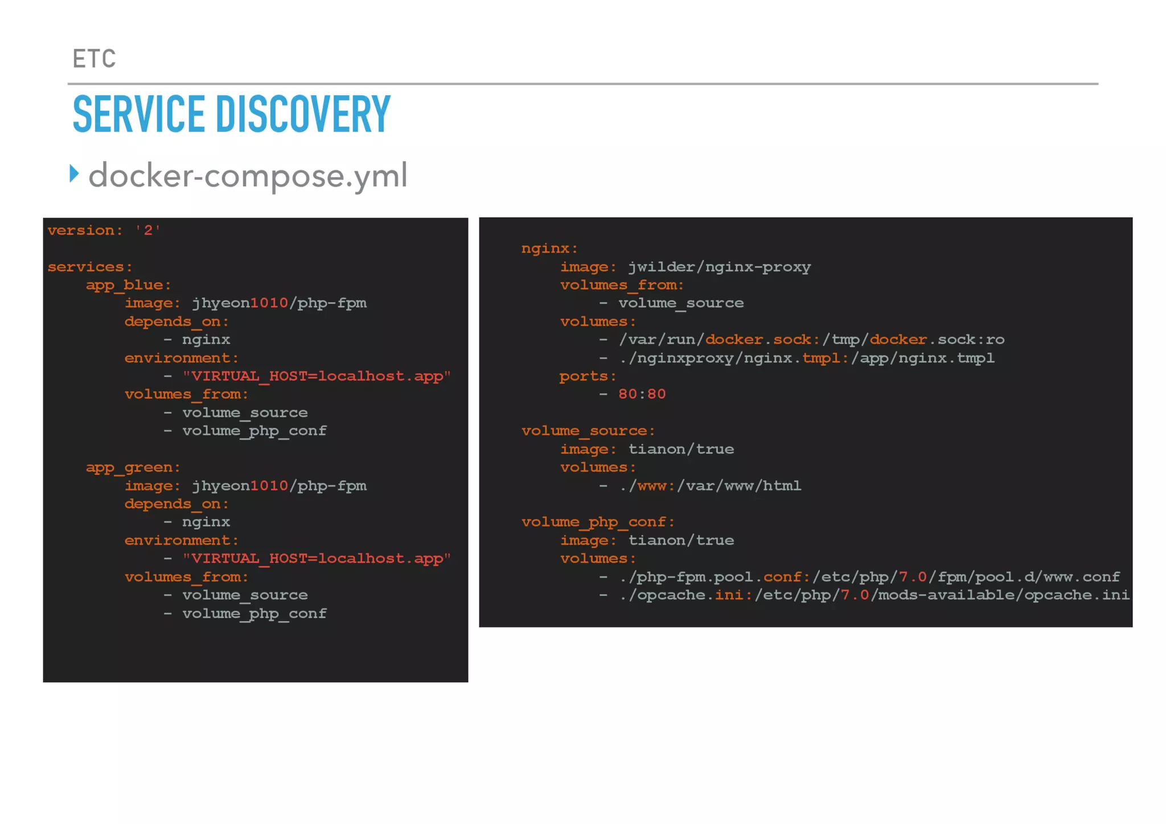
Task: Click the ports: key under nginx
Action: pyautogui.click(x=588, y=376)
